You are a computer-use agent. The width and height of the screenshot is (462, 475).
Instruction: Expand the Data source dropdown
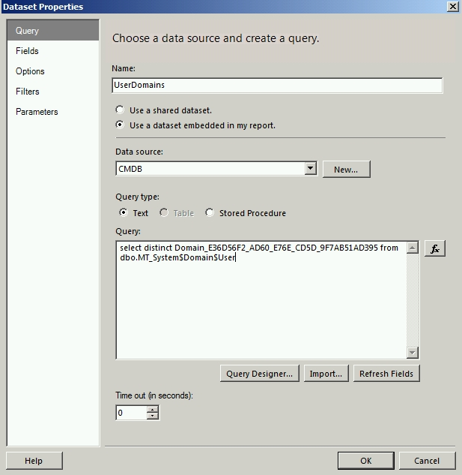pyautogui.click(x=311, y=169)
